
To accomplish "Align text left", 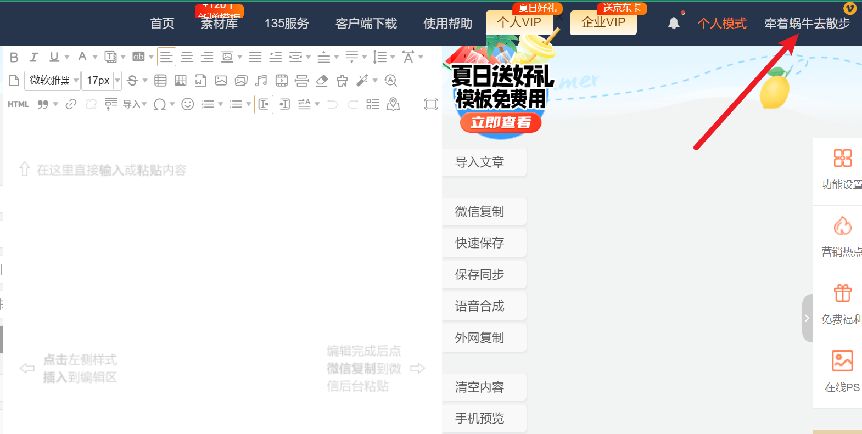I will coord(166,57).
